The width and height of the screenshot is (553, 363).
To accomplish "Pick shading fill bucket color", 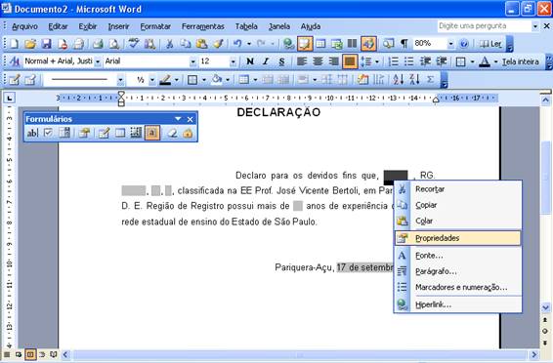I will coord(216,80).
